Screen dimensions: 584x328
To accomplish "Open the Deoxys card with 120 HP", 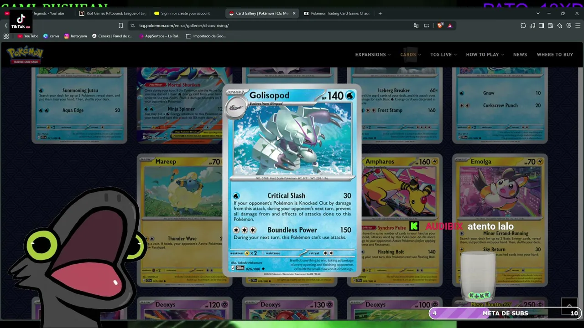I will [x=184, y=309].
